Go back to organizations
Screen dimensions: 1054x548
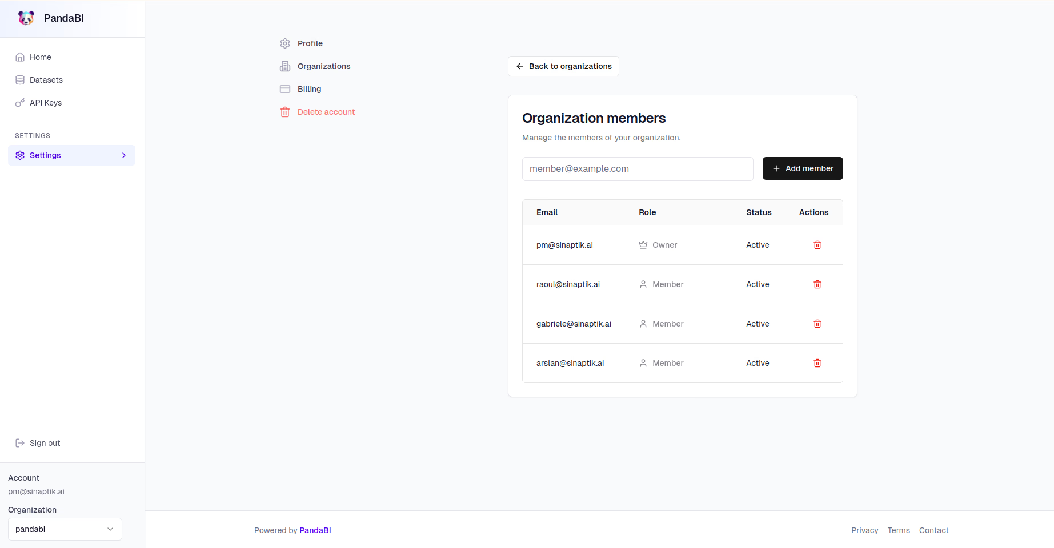(x=563, y=66)
